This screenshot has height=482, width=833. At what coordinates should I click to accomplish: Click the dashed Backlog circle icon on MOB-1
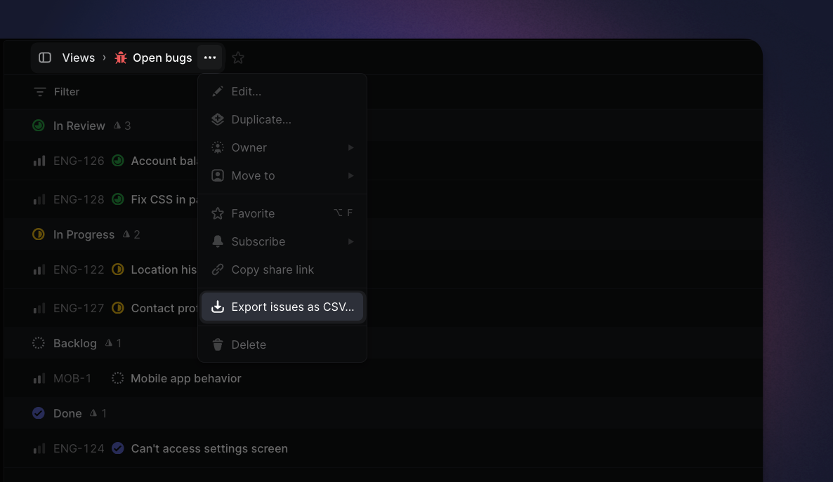(117, 377)
